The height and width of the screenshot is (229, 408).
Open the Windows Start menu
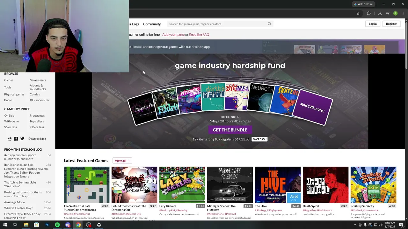[x=5, y=225]
